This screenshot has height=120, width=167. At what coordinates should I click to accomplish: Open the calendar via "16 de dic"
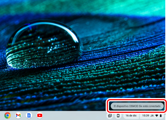(131, 116)
